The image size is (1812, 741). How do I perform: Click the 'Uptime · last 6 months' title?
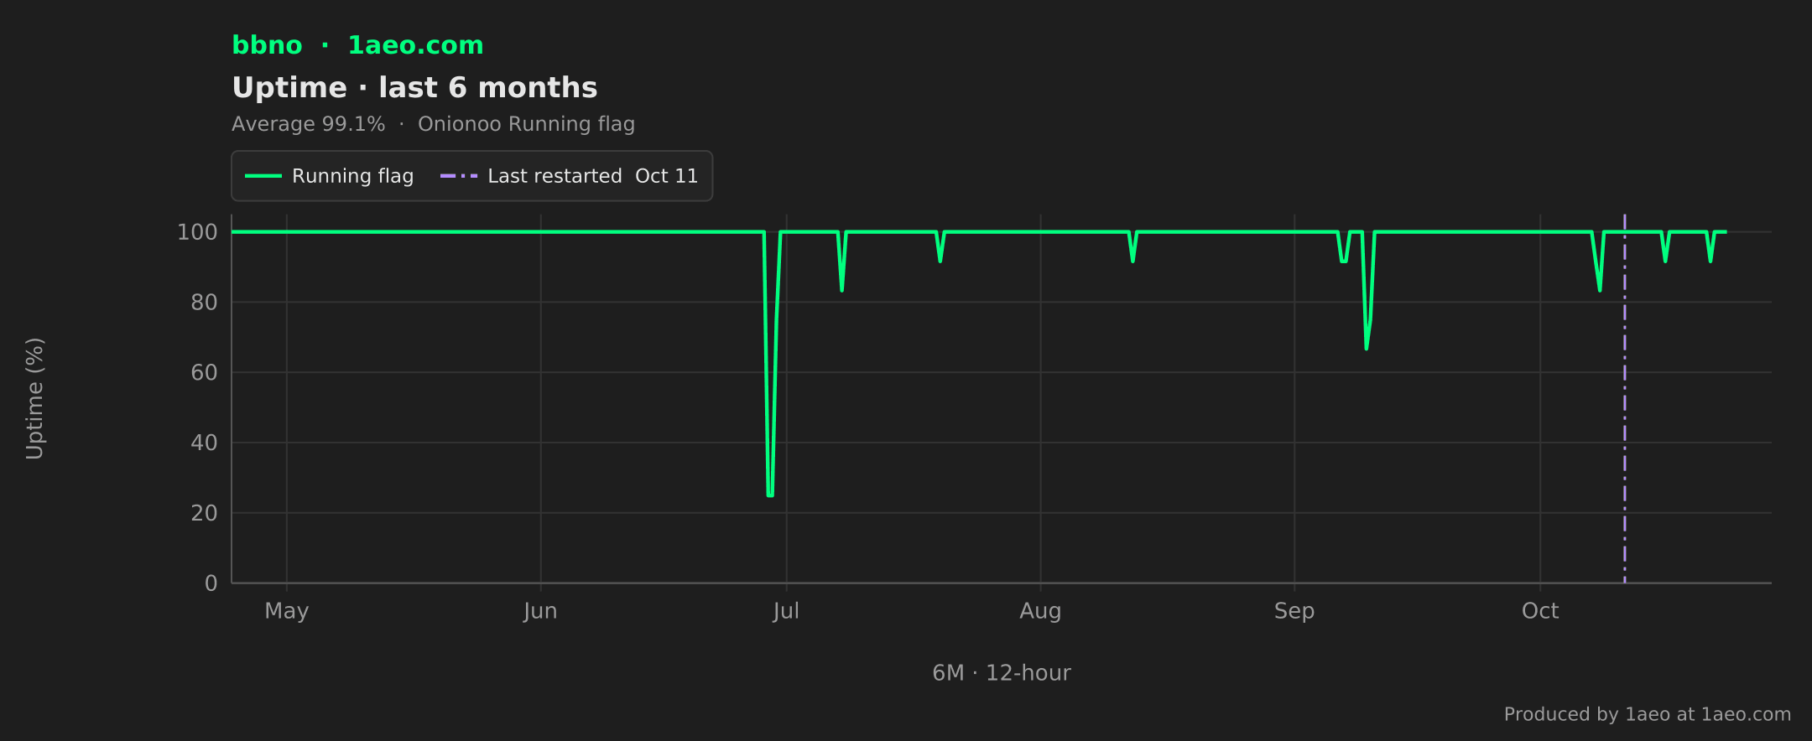pyautogui.click(x=414, y=88)
